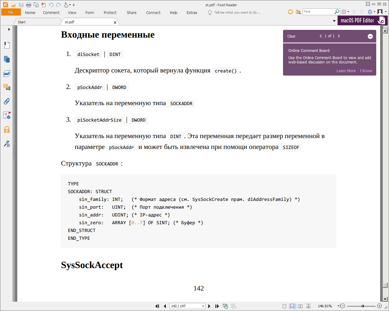Open the sidebar panel with red dot badge

coord(7,115)
